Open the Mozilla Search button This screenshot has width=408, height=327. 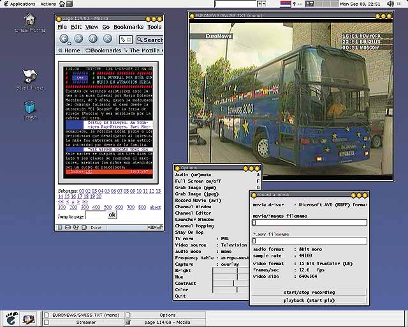[150, 40]
